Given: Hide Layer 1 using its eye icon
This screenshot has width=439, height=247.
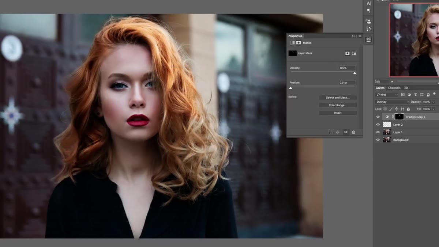Looking at the screenshot, I should tap(378, 132).
